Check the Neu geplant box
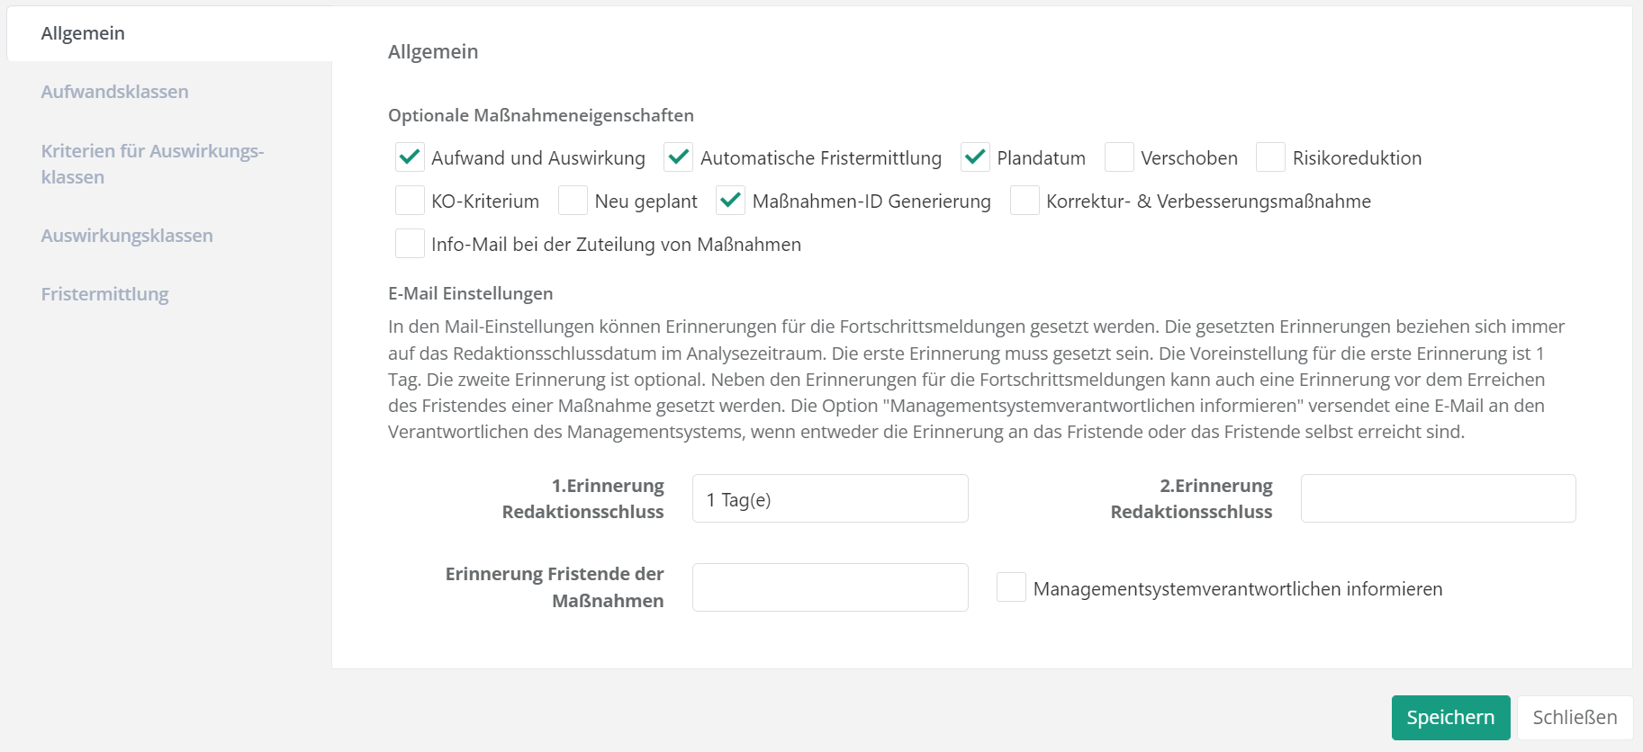This screenshot has height=752, width=1643. (x=573, y=201)
